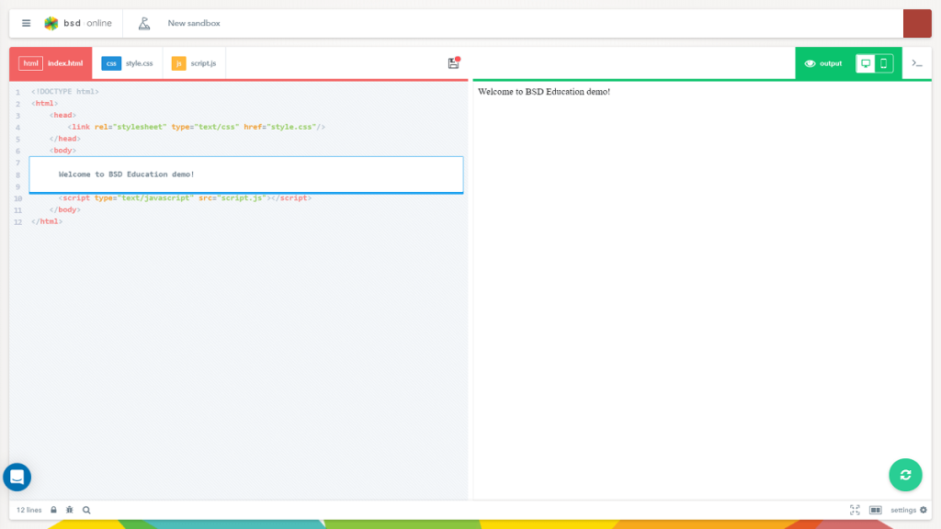Switch to mobile preview mode

click(884, 63)
